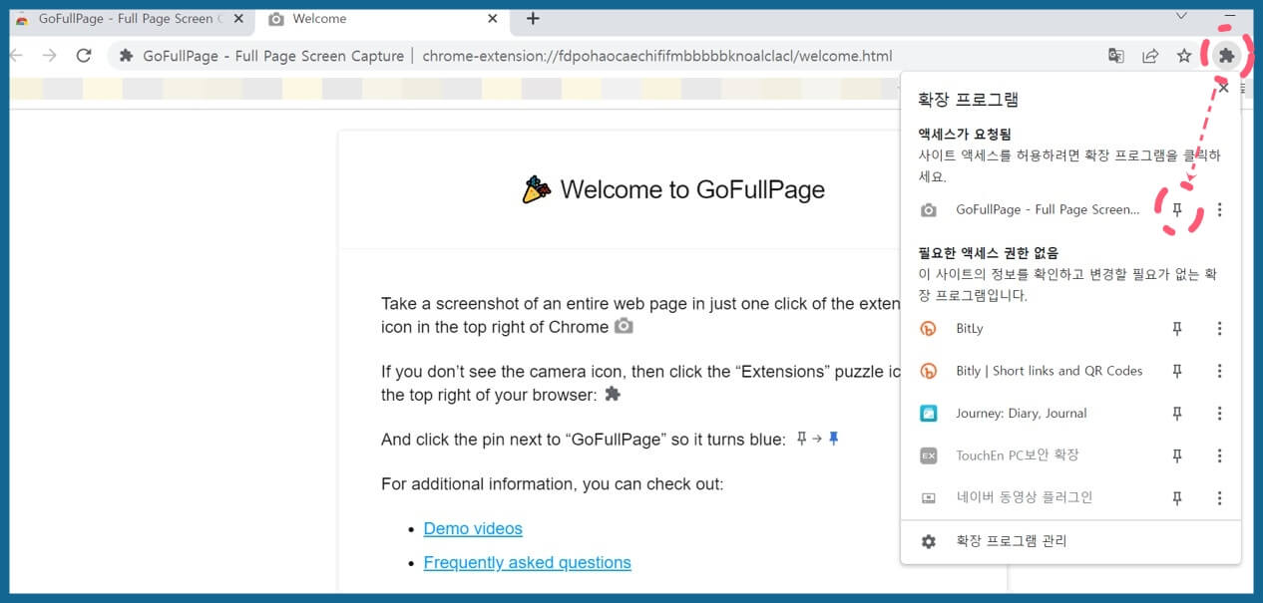
Task: Open the tab search chevron in title bar
Action: pos(1181,16)
